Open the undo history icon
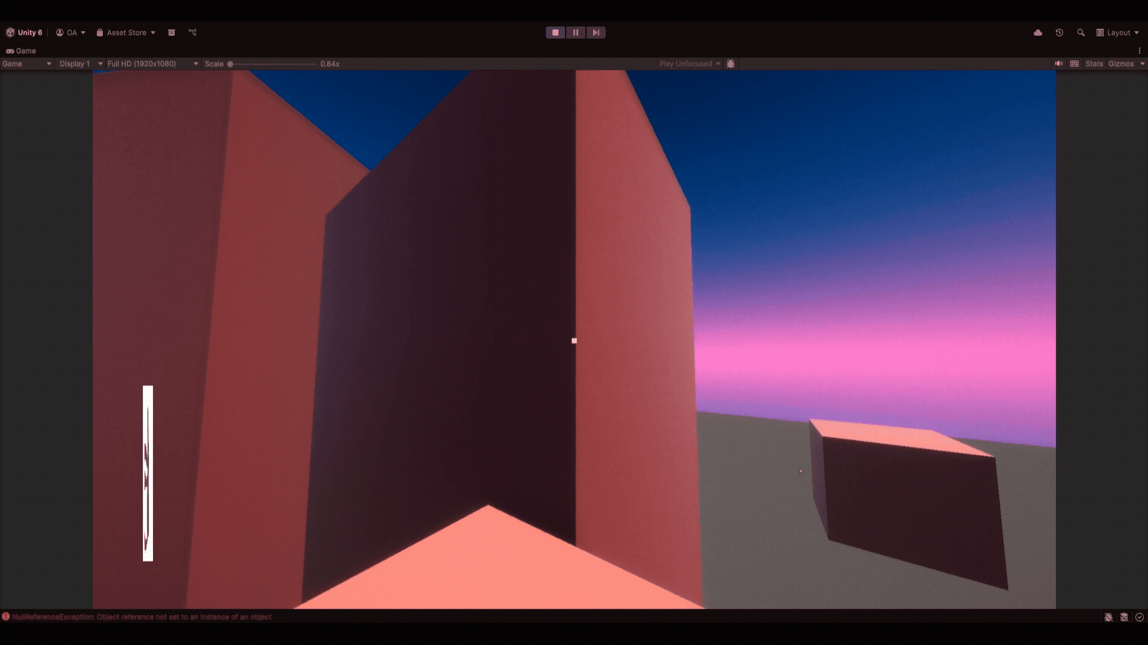Viewport: 1148px width, 645px height. [1059, 33]
